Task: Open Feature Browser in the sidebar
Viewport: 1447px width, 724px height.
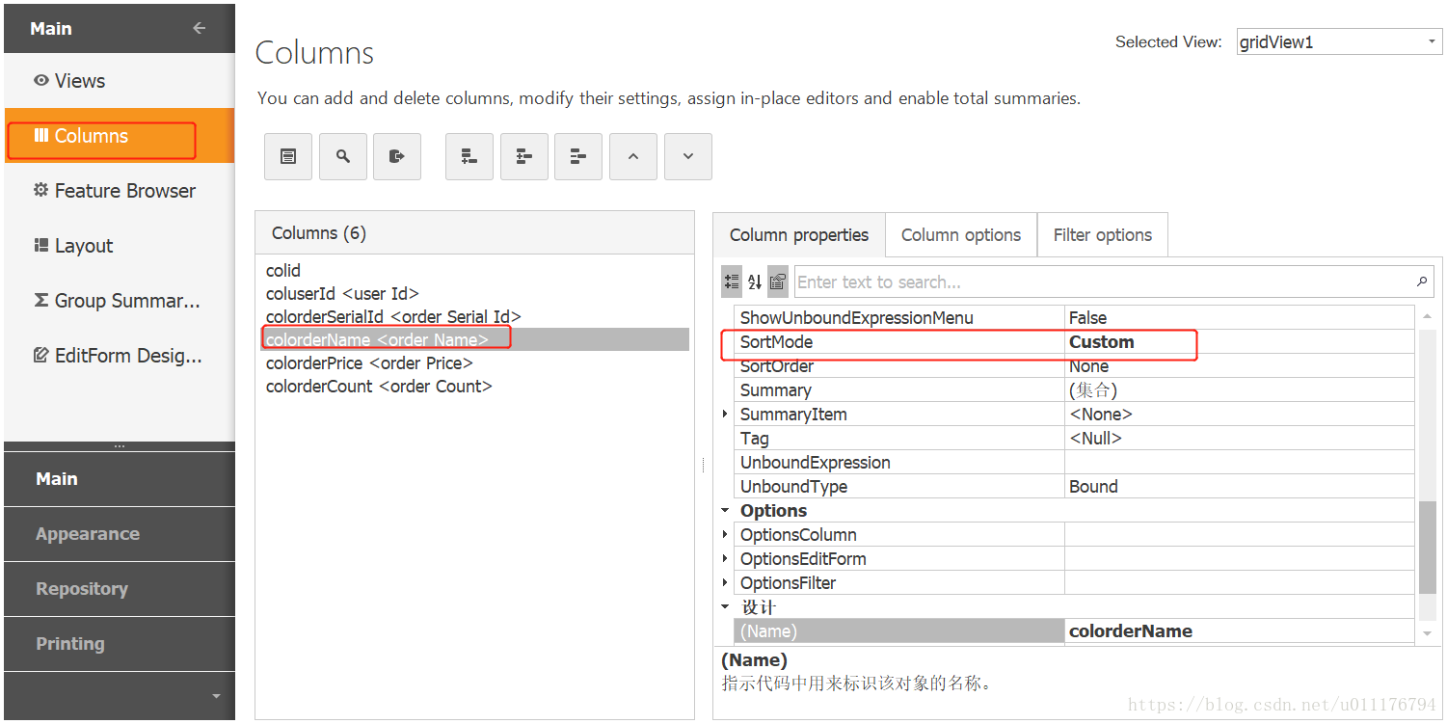Action: pos(120,191)
